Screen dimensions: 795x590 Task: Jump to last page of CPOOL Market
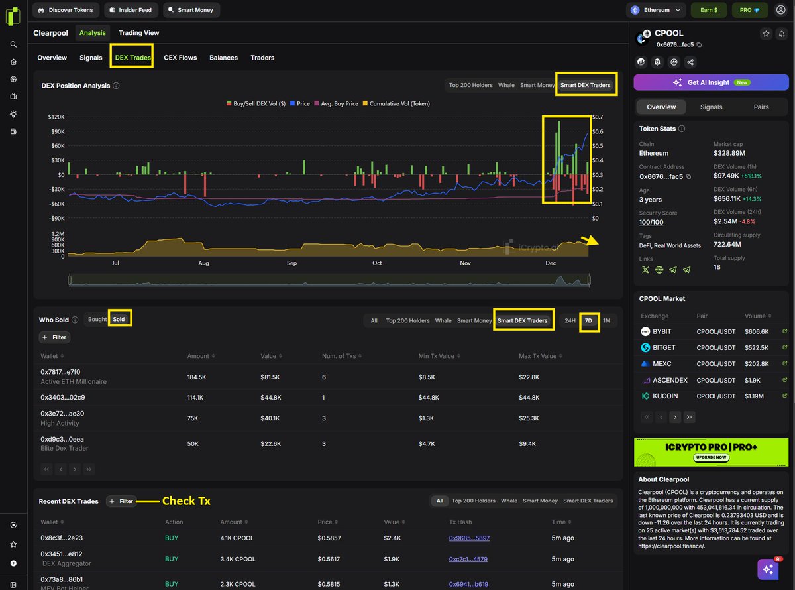click(x=690, y=417)
